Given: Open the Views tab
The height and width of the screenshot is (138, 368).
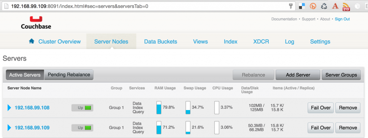Looking at the screenshot, I should tap(201, 41).
